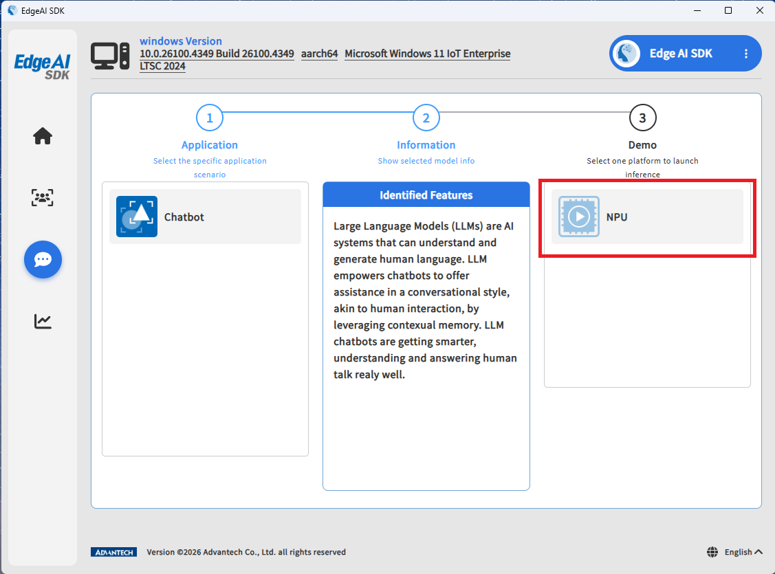This screenshot has height=574, width=775.
Task: Expand the English language selector
Action: point(743,552)
